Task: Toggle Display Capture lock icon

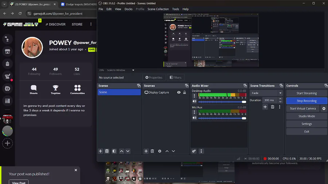Action: (184, 92)
